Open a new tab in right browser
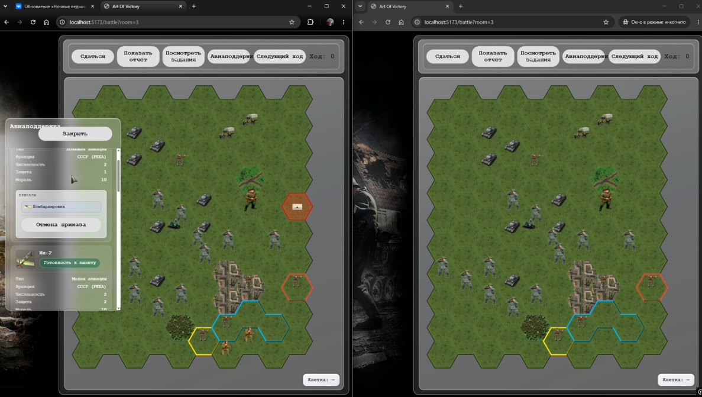The height and width of the screenshot is (397, 702). coord(461,7)
